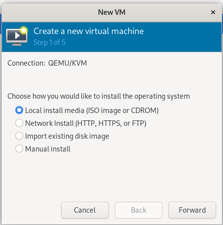Click the QEMU/KVM connection value

pos(67,63)
